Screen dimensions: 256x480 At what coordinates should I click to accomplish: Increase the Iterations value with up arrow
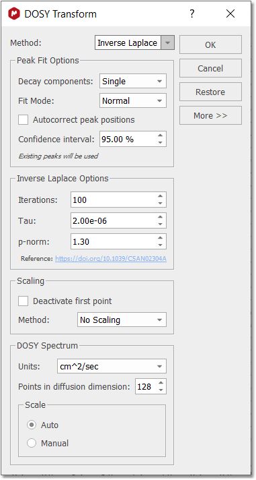[x=160, y=196]
